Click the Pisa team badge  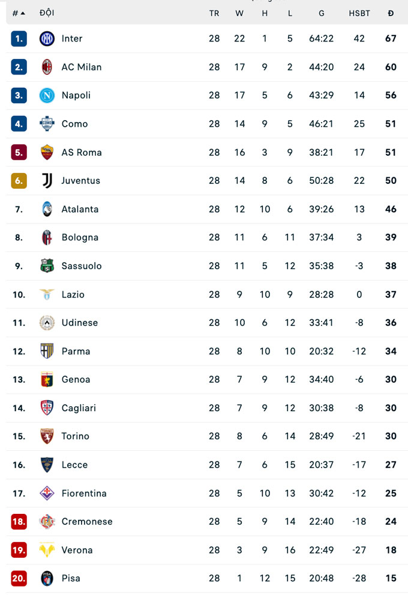tap(47, 578)
